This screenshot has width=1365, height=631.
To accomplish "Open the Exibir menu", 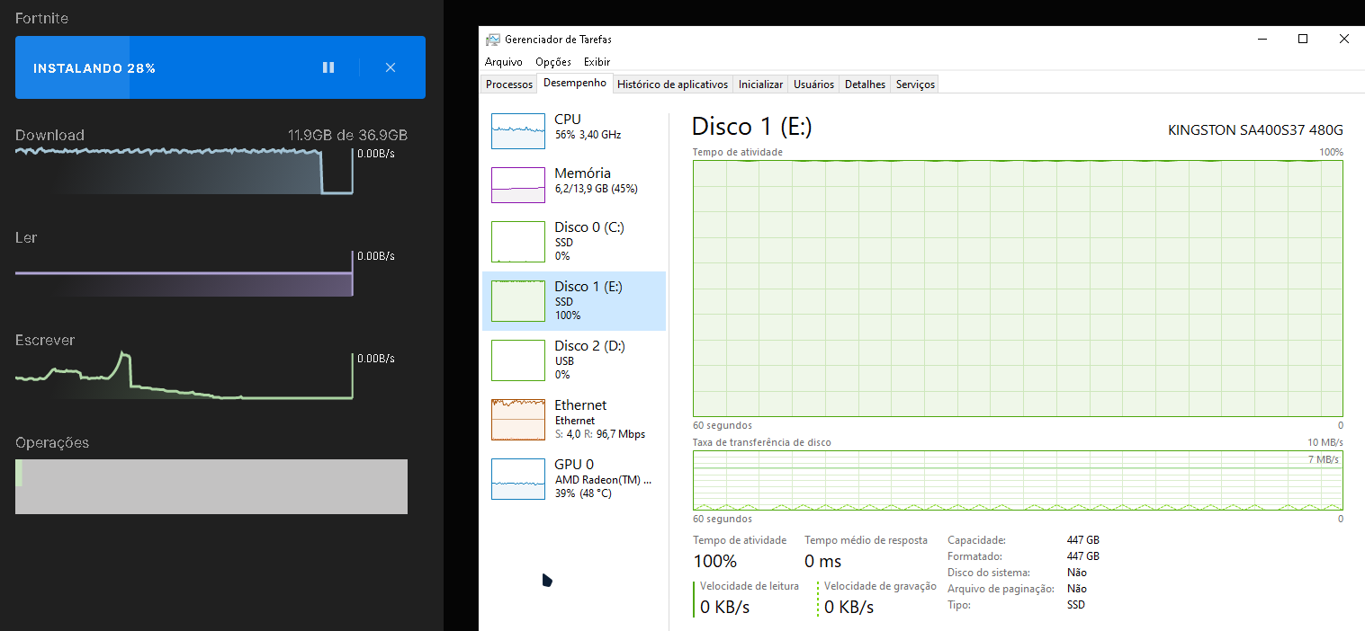I will 597,62.
